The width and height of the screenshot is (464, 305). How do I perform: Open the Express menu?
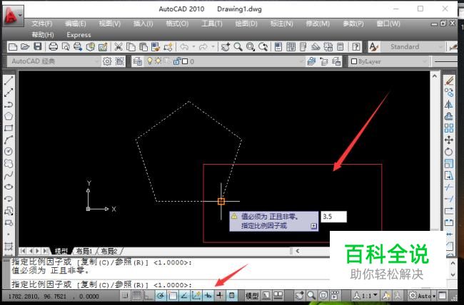coord(79,35)
